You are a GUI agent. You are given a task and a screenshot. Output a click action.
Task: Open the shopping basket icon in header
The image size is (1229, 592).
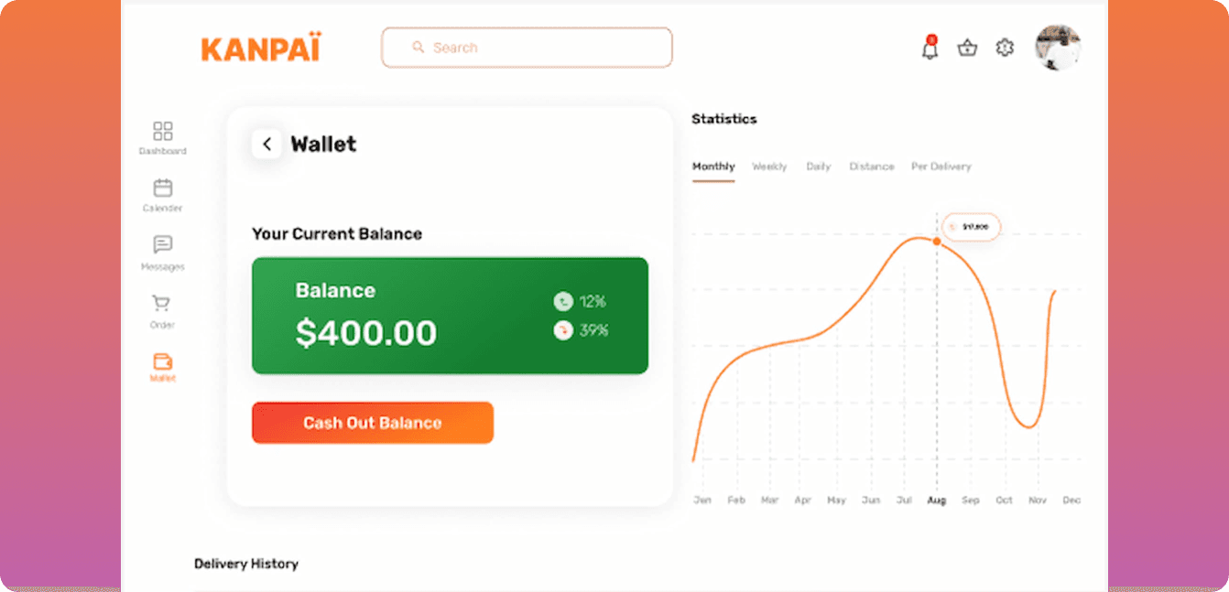(x=967, y=48)
